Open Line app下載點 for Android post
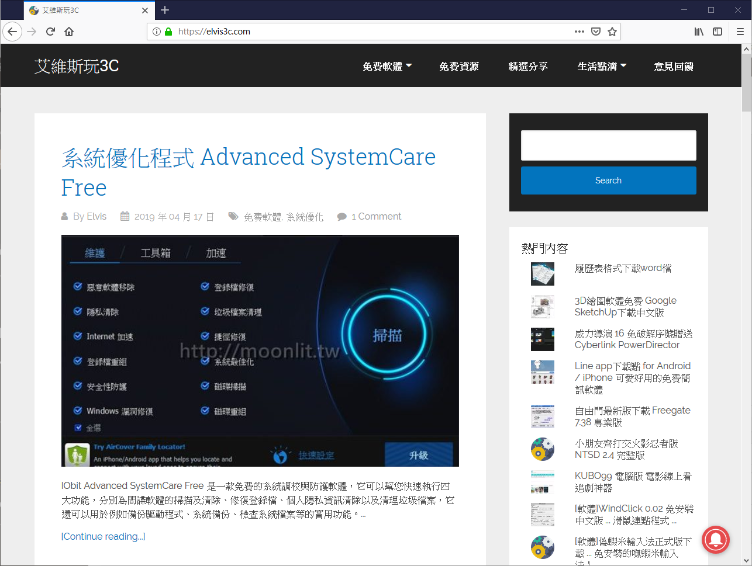The width and height of the screenshot is (752, 566). [x=633, y=378]
